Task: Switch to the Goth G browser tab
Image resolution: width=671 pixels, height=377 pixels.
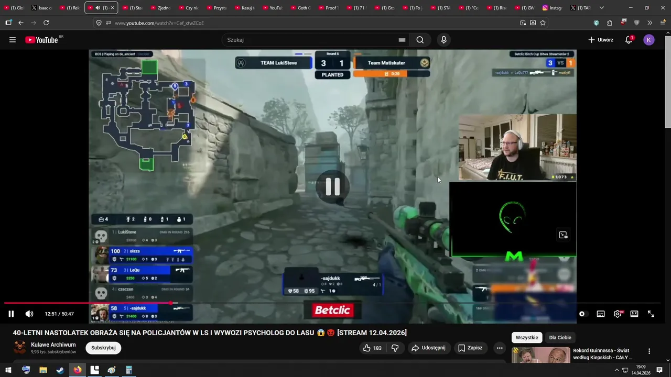Action: 300,8
